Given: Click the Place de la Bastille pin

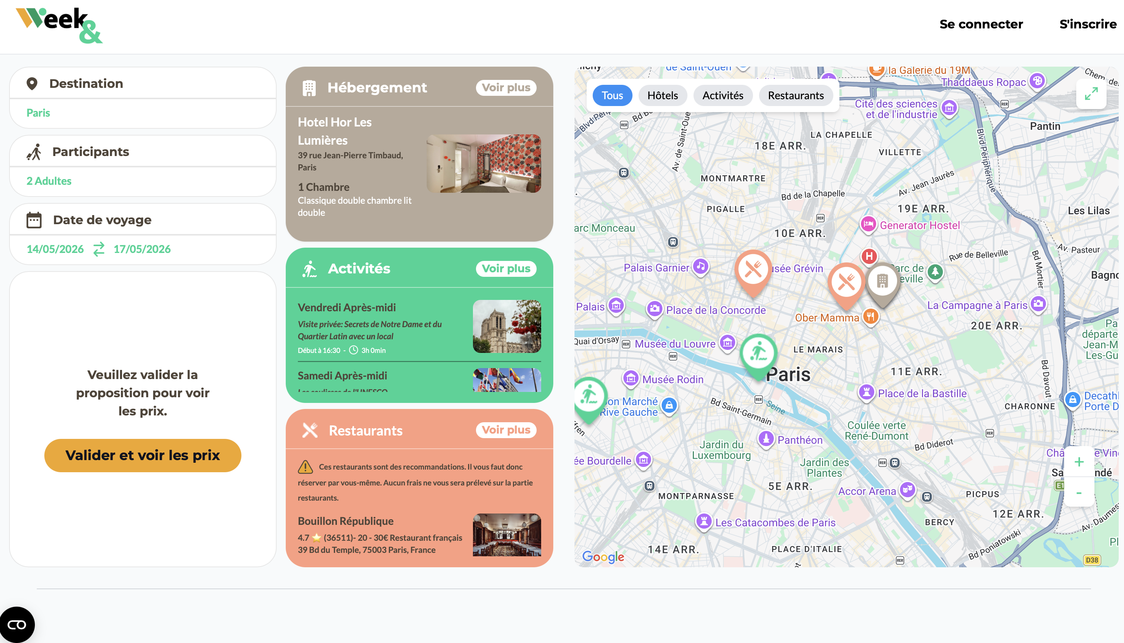Looking at the screenshot, I should pos(866,392).
